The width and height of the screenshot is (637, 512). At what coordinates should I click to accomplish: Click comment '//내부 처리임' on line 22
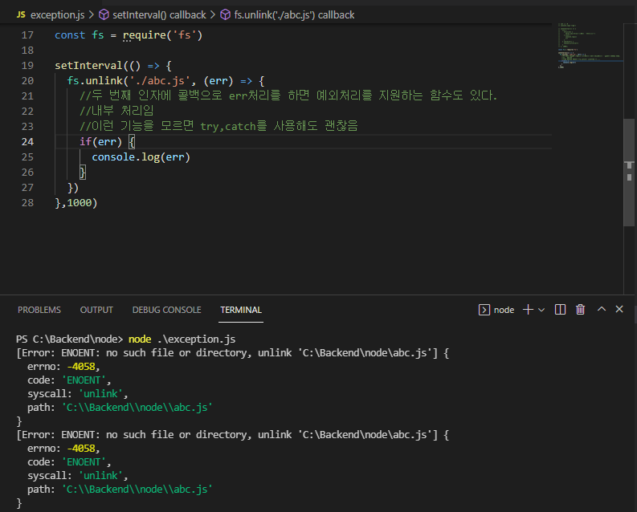pos(117,111)
